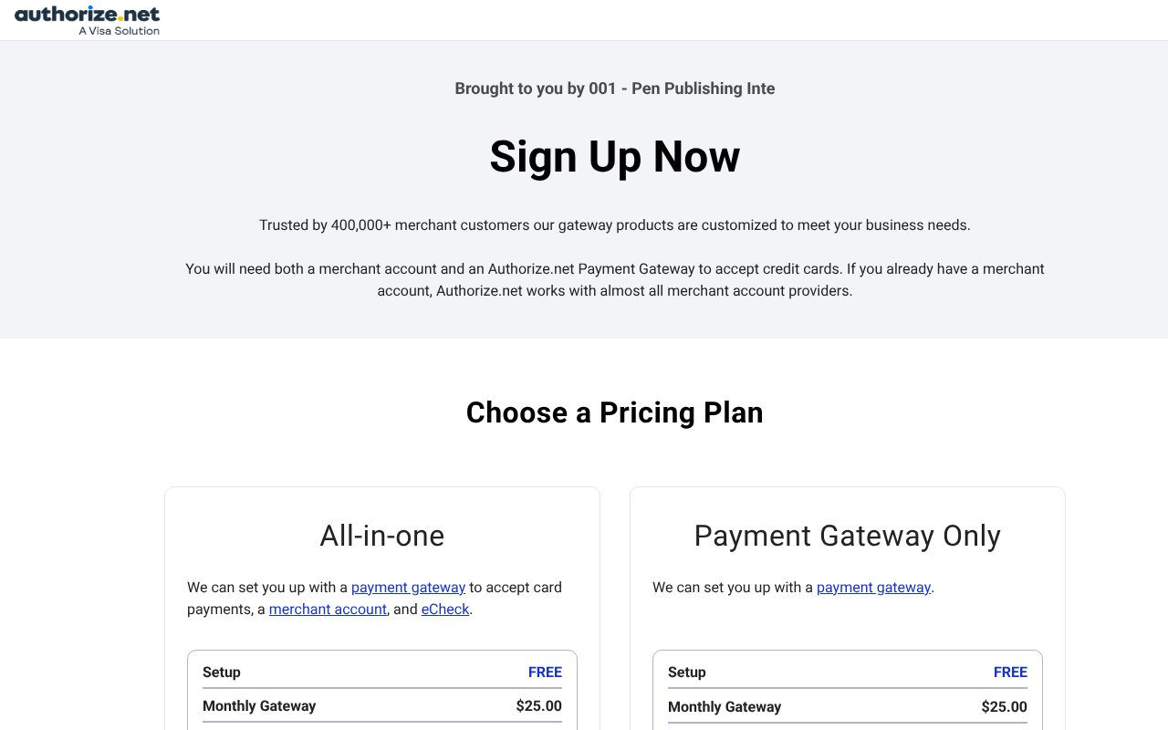Click the 'Sign Up Now' heading
1168x730 pixels.
tap(614, 156)
